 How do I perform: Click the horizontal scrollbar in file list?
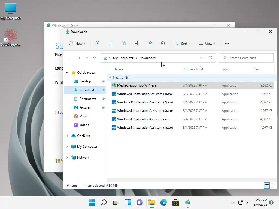click(192, 180)
